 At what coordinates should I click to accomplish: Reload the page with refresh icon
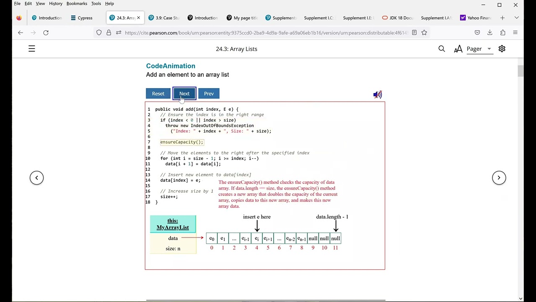pyautogui.click(x=46, y=33)
